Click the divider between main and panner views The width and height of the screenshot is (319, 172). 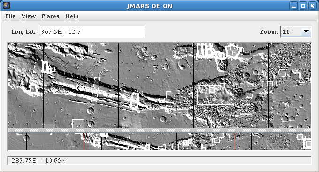click(x=159, y=130)
